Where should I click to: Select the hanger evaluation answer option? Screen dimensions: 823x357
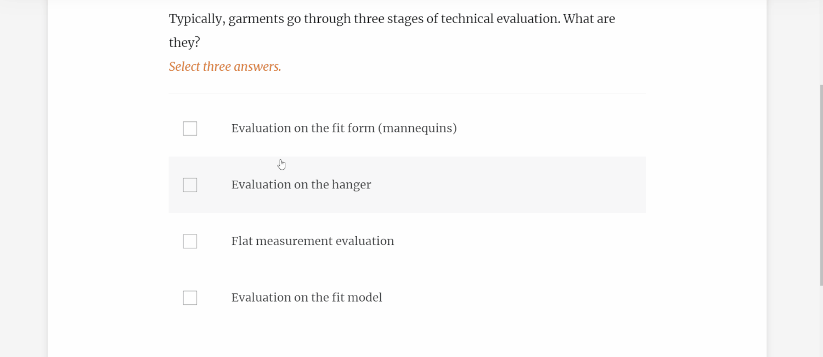pyautogui.click(x=301, y=185)
